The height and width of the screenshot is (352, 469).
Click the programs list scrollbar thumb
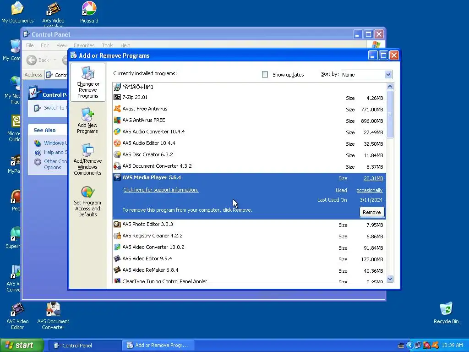[390, 114]
